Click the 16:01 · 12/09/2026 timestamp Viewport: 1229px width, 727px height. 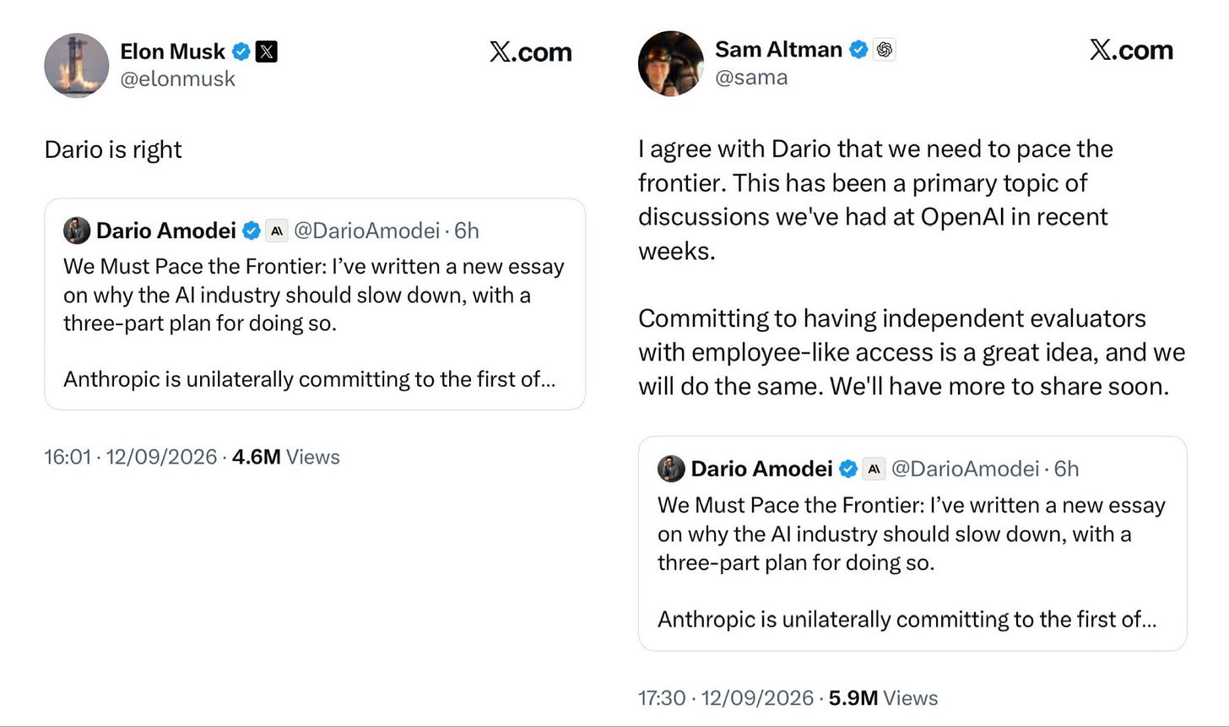[131, 457]
